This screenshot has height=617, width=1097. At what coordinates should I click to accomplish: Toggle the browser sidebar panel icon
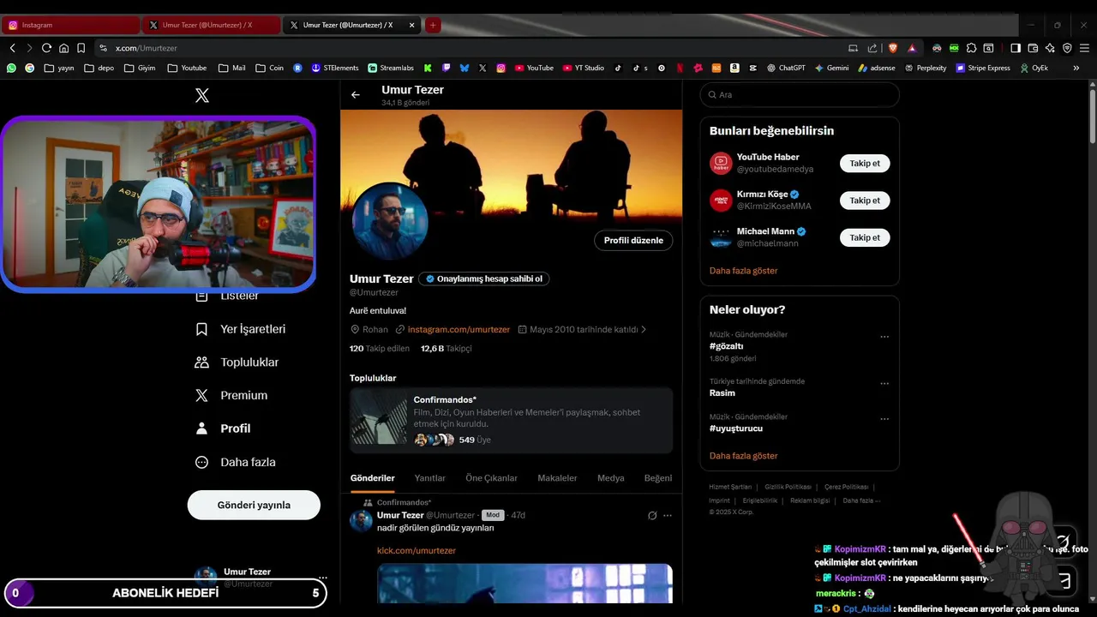tap(1016, 48)
